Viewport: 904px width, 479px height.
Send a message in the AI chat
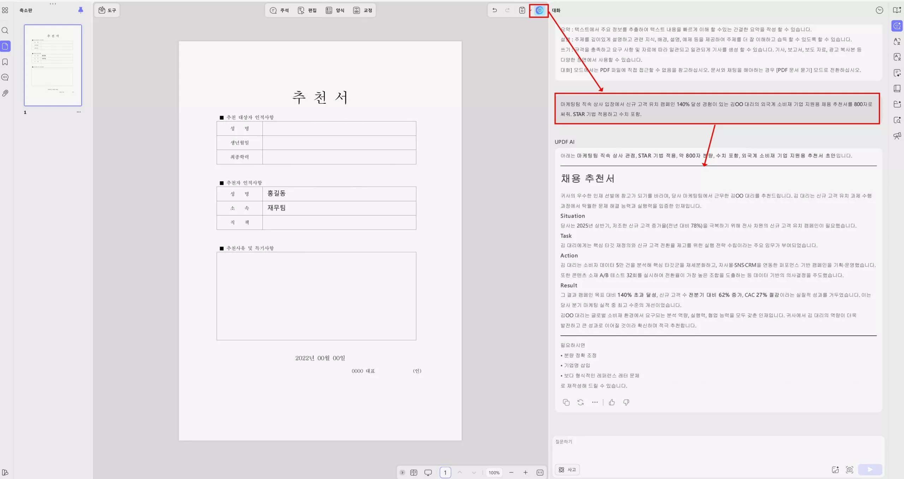pos(870,469)
